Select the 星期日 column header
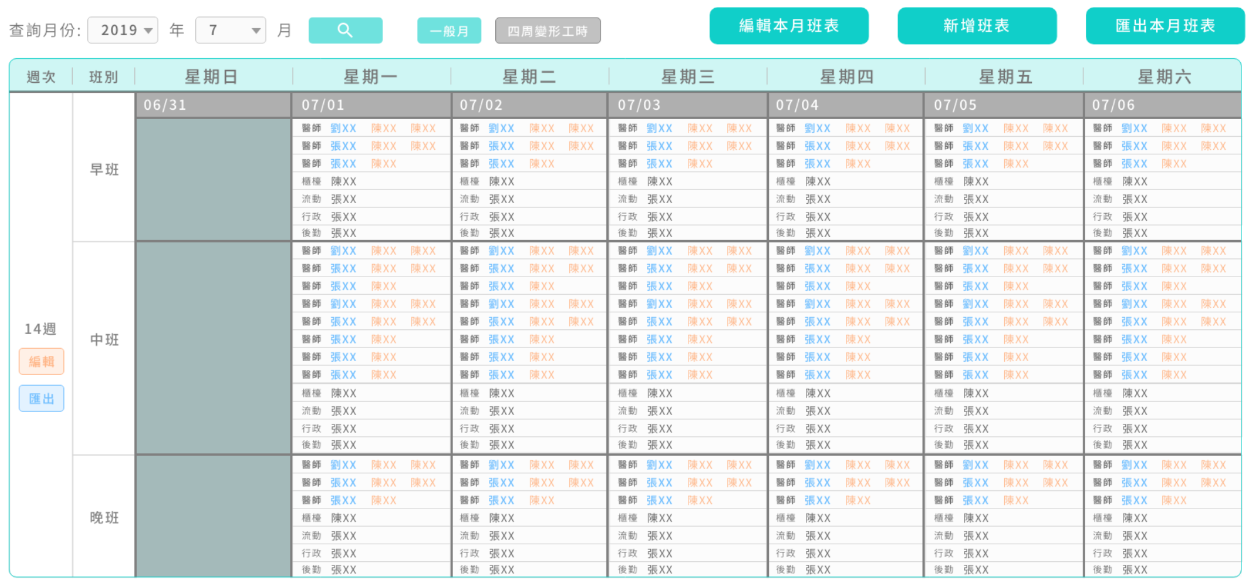This screenshot has width=1254, height=585. pos(212,77)
